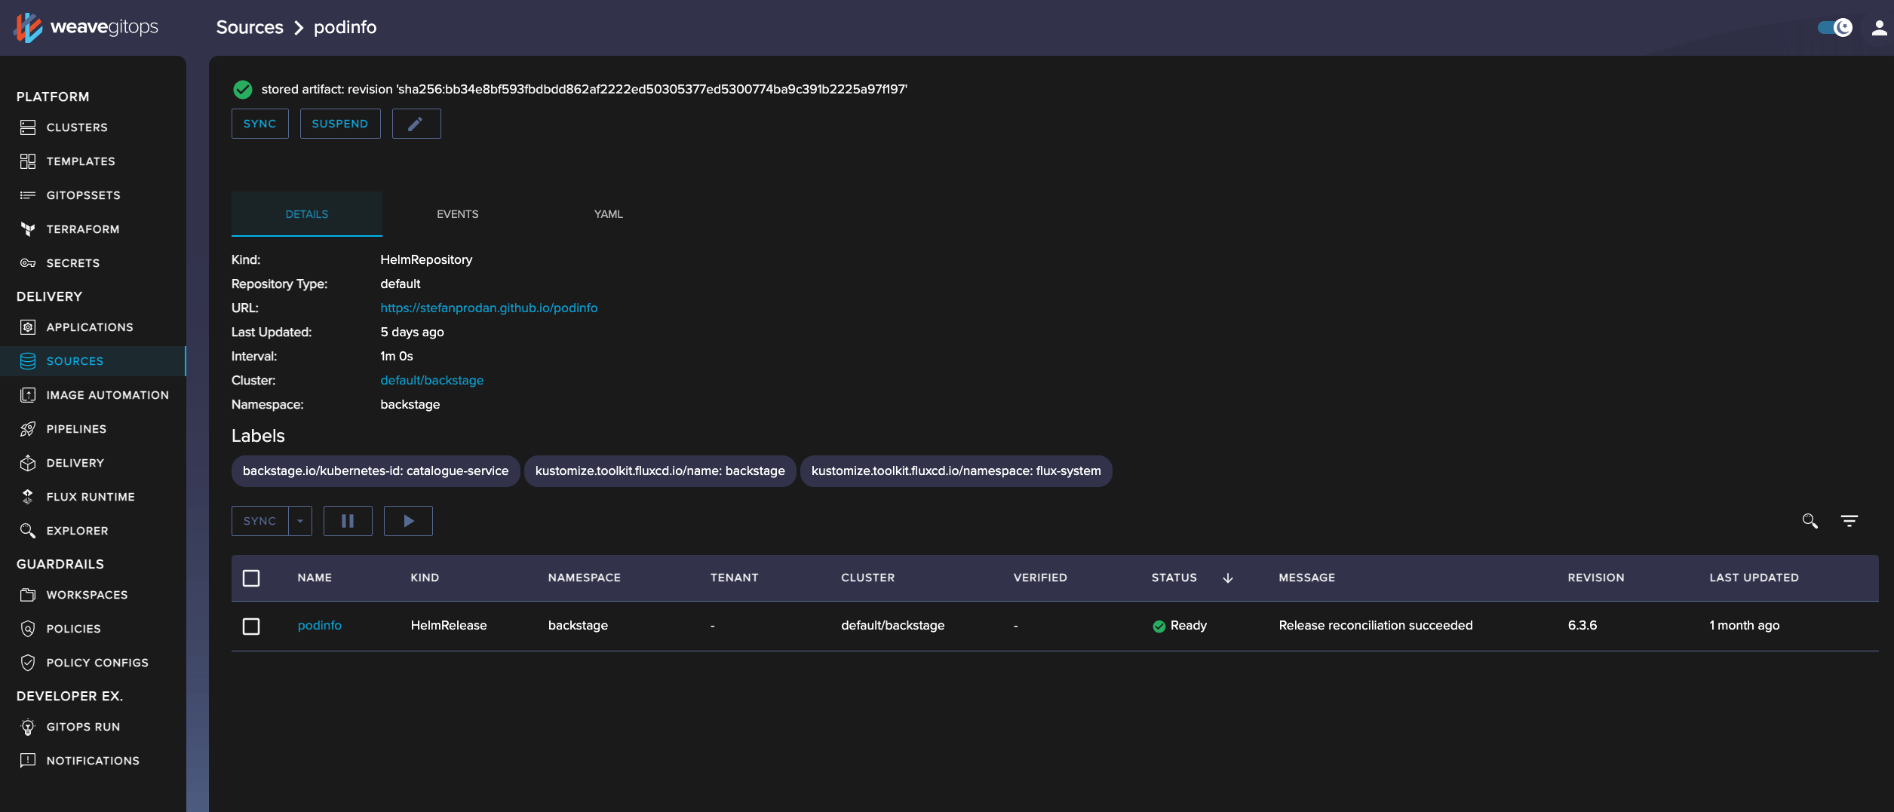
Task: Open the Clusters sidebar icon
Action: tap(28, 127)
